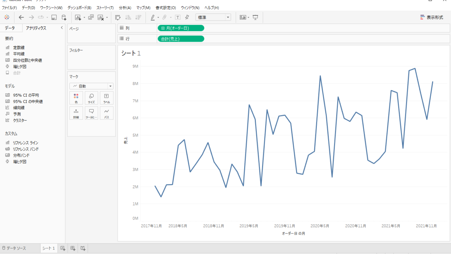Viewport: 451px width, 254px height.
Task: Expand the highlight pen dropdown arrow
Action: click(158, 17)
